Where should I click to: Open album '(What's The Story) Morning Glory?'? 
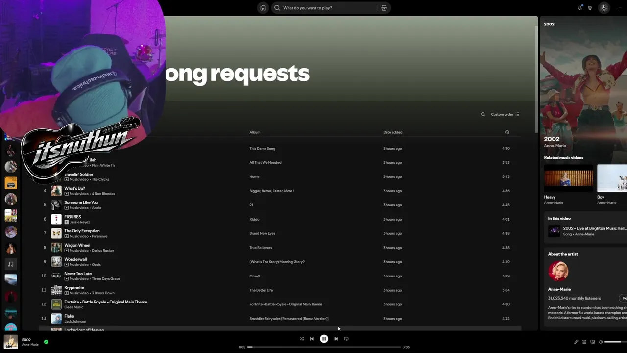tap(277, 262)
